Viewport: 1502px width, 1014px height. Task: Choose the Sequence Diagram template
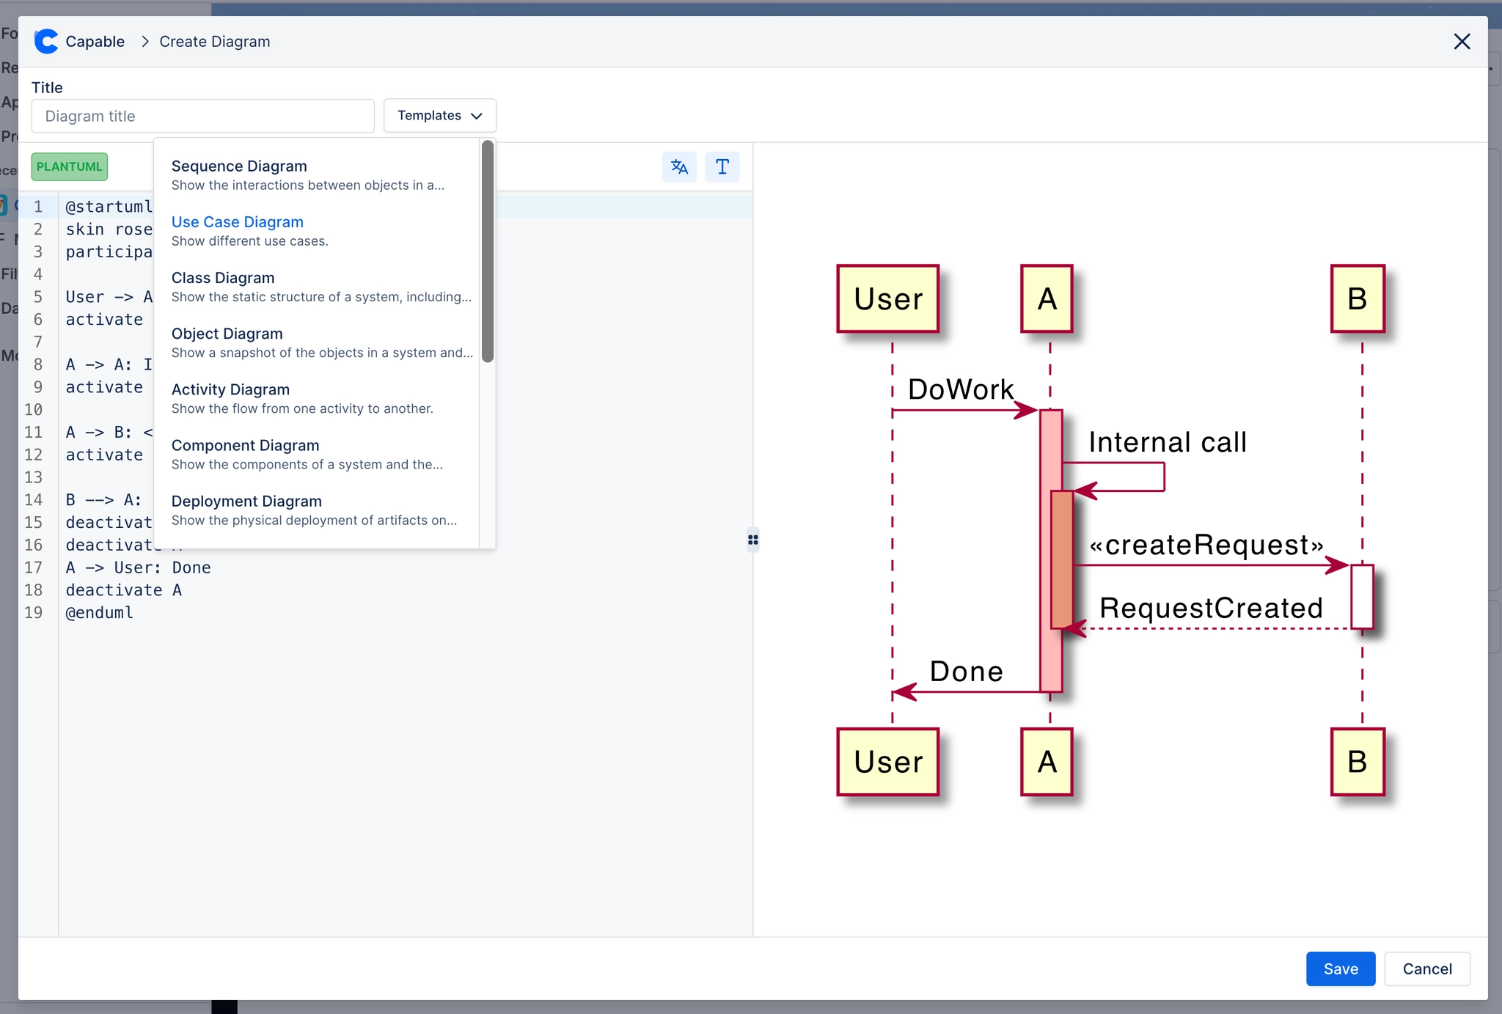[x=318, y=175]
